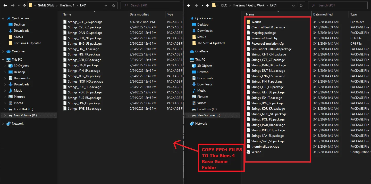Refresh the left window's EP01 folder
371x184 pixels.
pyautogui.click(x=114, y=5)
